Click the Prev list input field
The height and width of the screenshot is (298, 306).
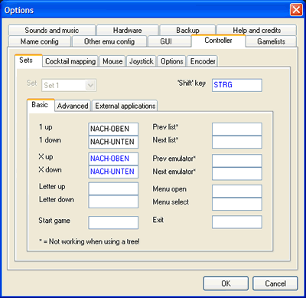click(x=237, y=129)
